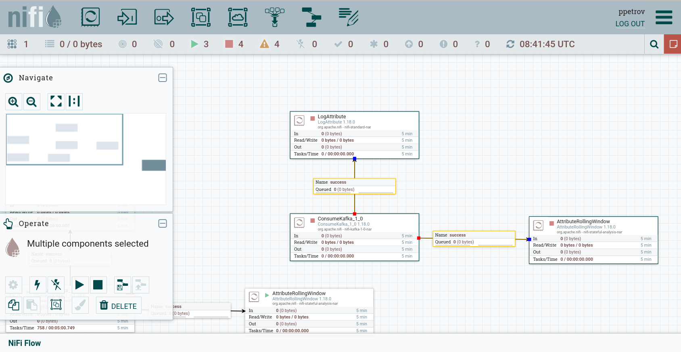Image resolution: width=681 pixels, height=352 pixels.
Task: Stop selected components with stop button
Action: point(98,285)
